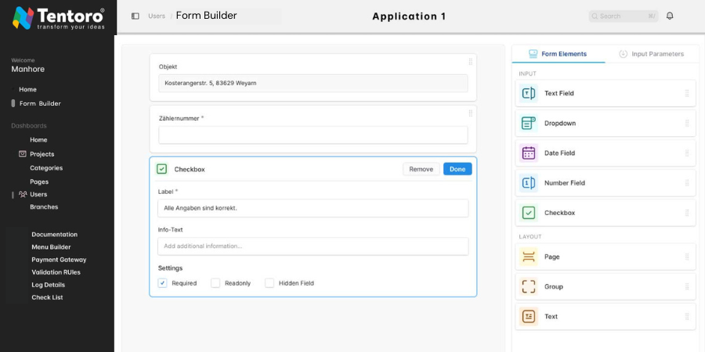Add Dropdown element to form
The image size is (705, 352).
[x=606, y=123]
